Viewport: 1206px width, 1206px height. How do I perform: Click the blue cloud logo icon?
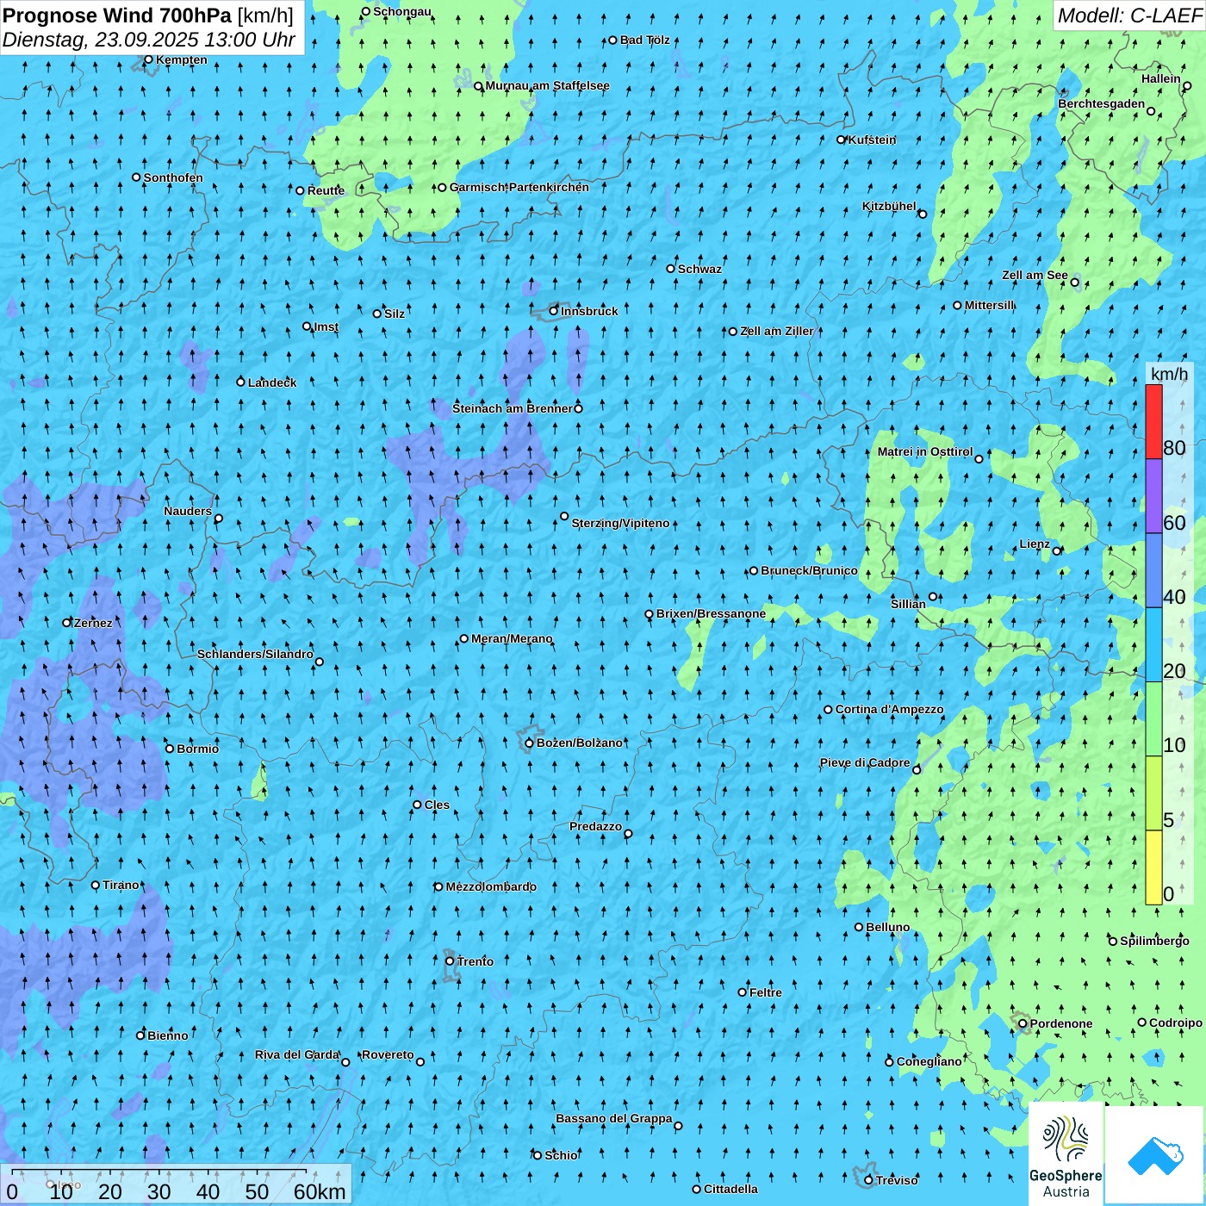(x=1154, y=1155)
